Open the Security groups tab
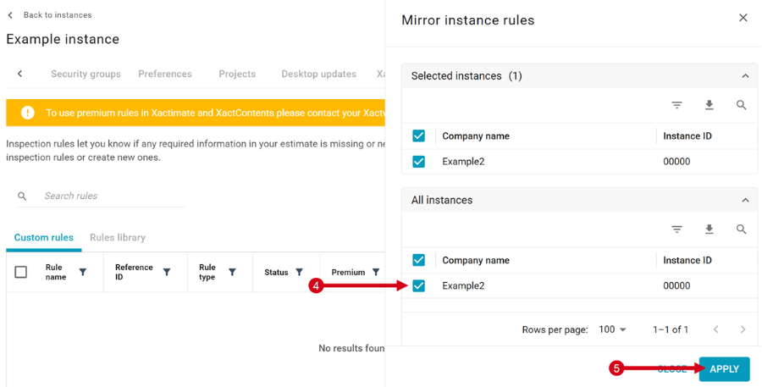 pyautogui.click(x=86, y=75)
